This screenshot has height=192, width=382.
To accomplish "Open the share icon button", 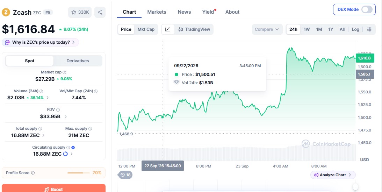I will coord(100,12).
